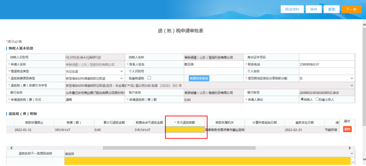Click the 税费（额）column header
The width and height of the screenshot is (366, 166).
[x=74, y=122]
